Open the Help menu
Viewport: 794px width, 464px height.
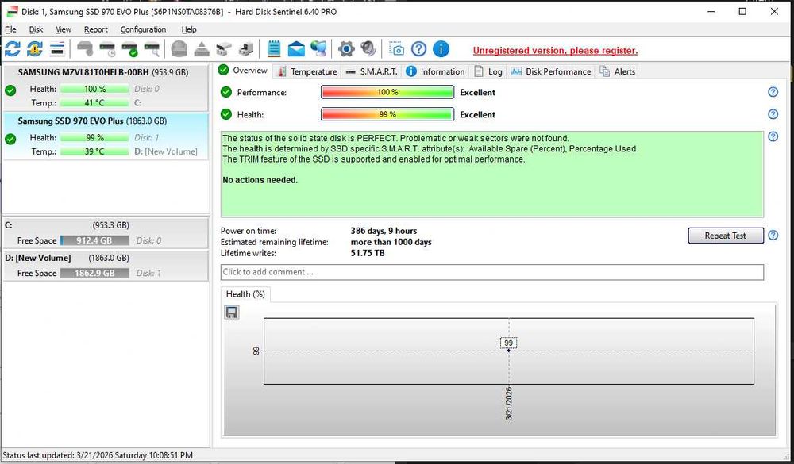(189, 29)
